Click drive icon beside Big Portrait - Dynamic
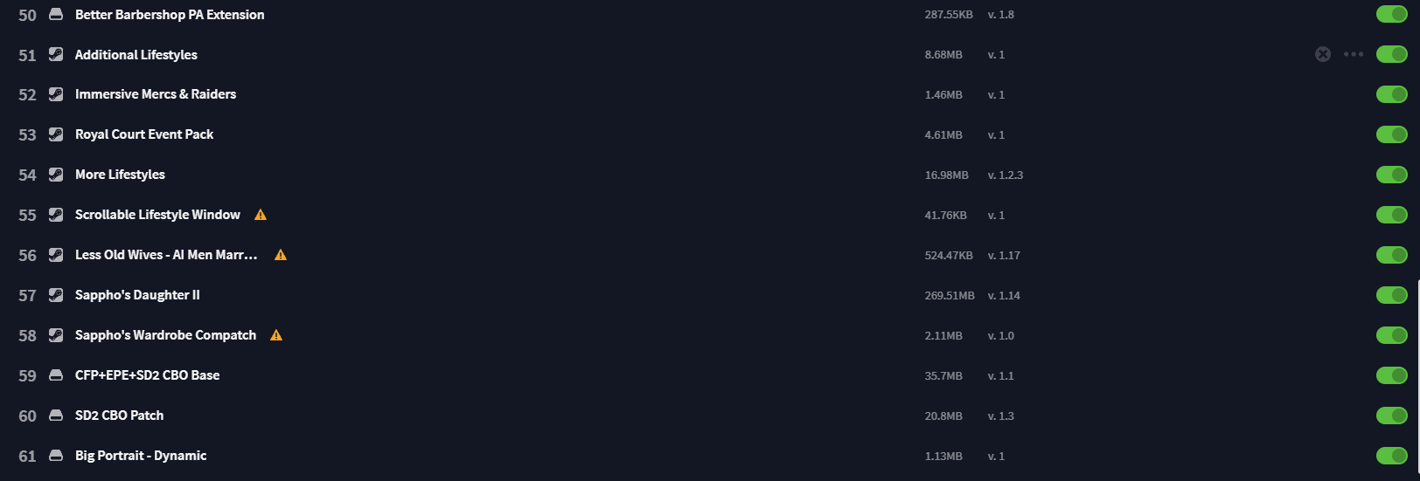 click(x=56, y=456)
